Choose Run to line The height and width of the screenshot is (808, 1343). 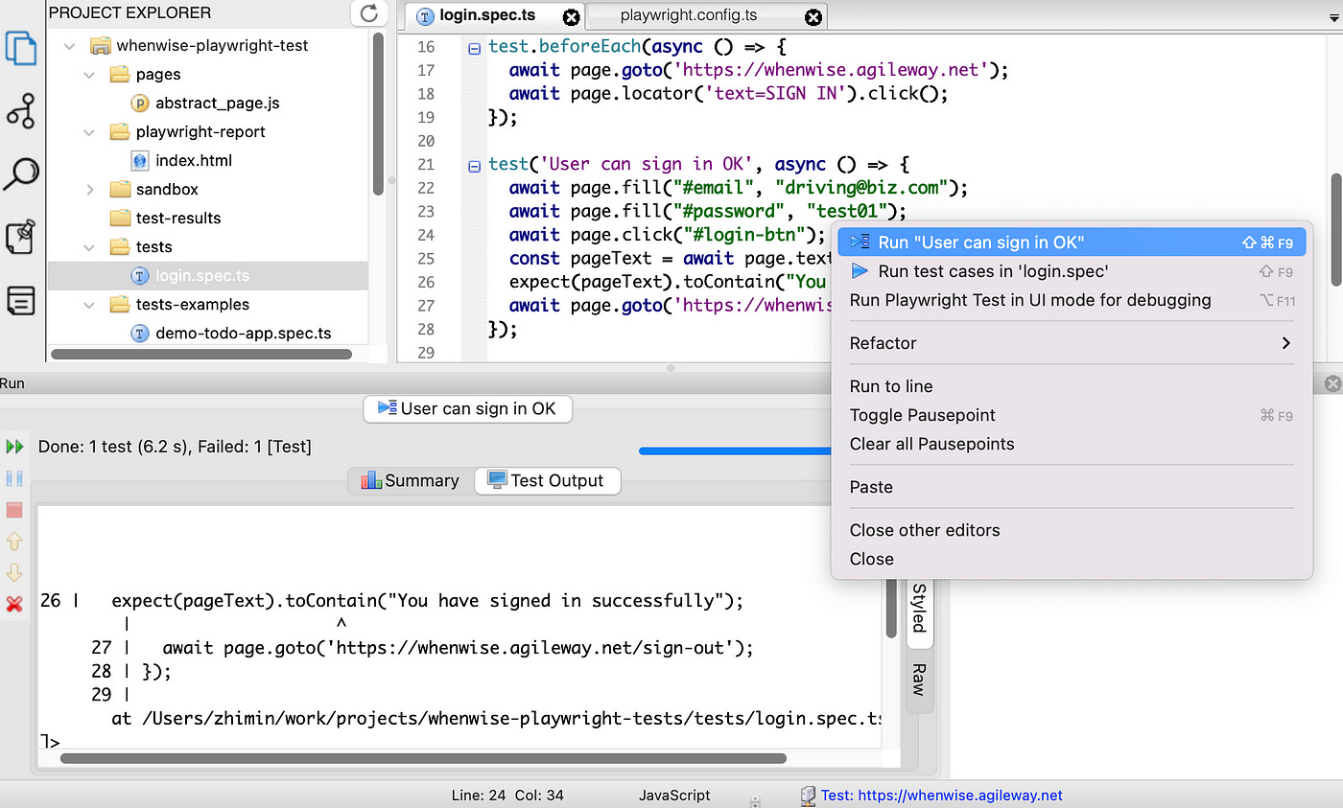pyautogui.click(x=1072, y=386)
